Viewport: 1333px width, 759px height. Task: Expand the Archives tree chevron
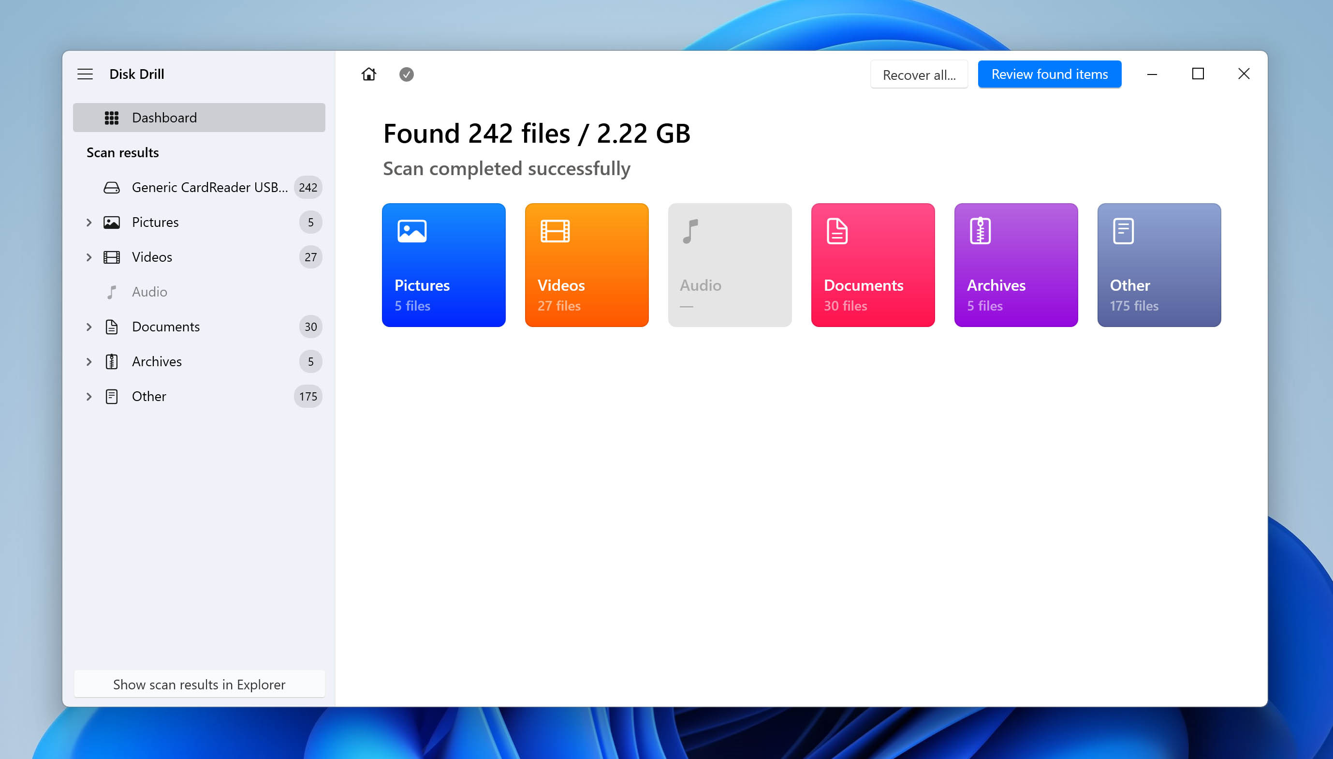click(x=89, y=362)
